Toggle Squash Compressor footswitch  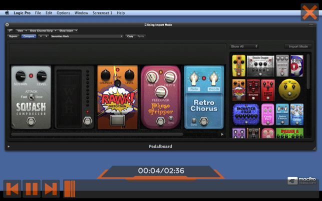point(31,121)
